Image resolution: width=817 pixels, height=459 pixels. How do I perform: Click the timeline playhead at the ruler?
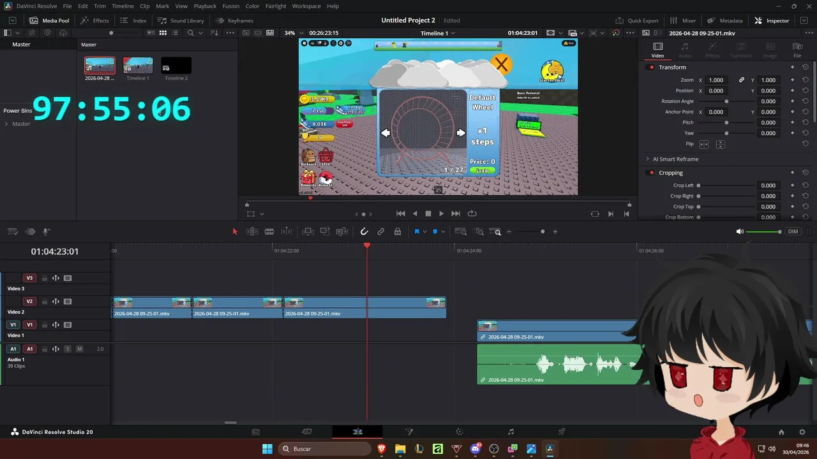(367, 245)
